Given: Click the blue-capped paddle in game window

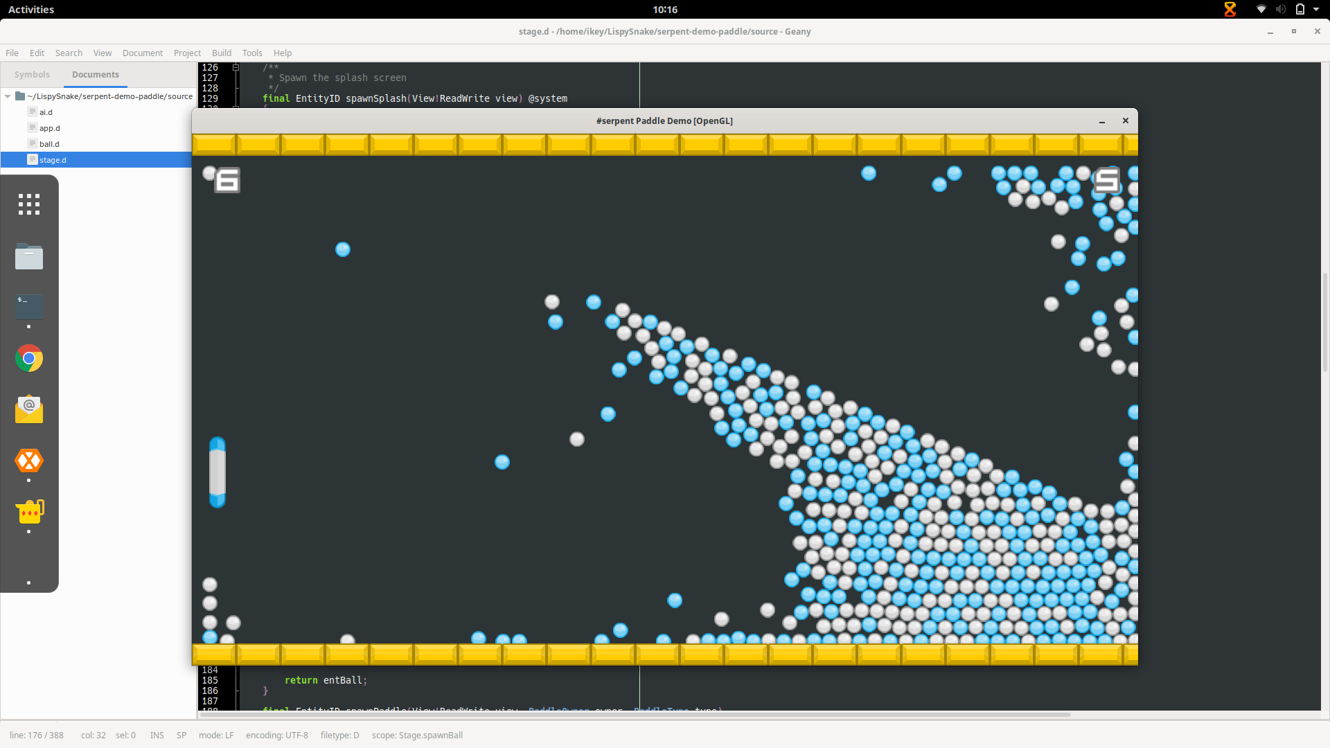Looking at the screenshot, I should pos(218,472).
